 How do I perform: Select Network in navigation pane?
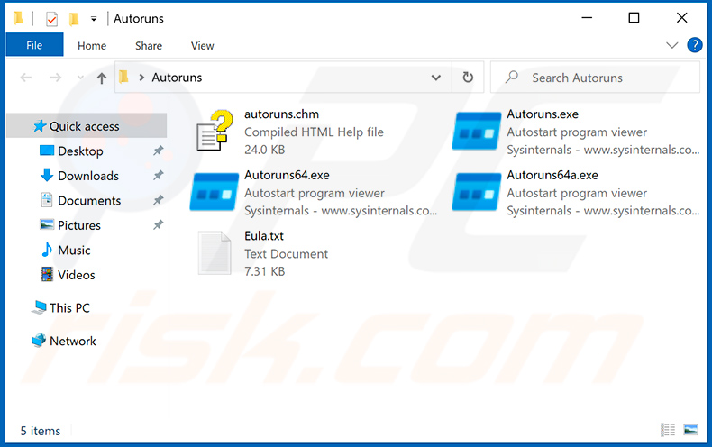(x=73, y=341)
